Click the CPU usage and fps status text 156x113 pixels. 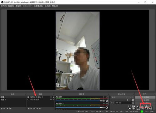tap(129, 111)
